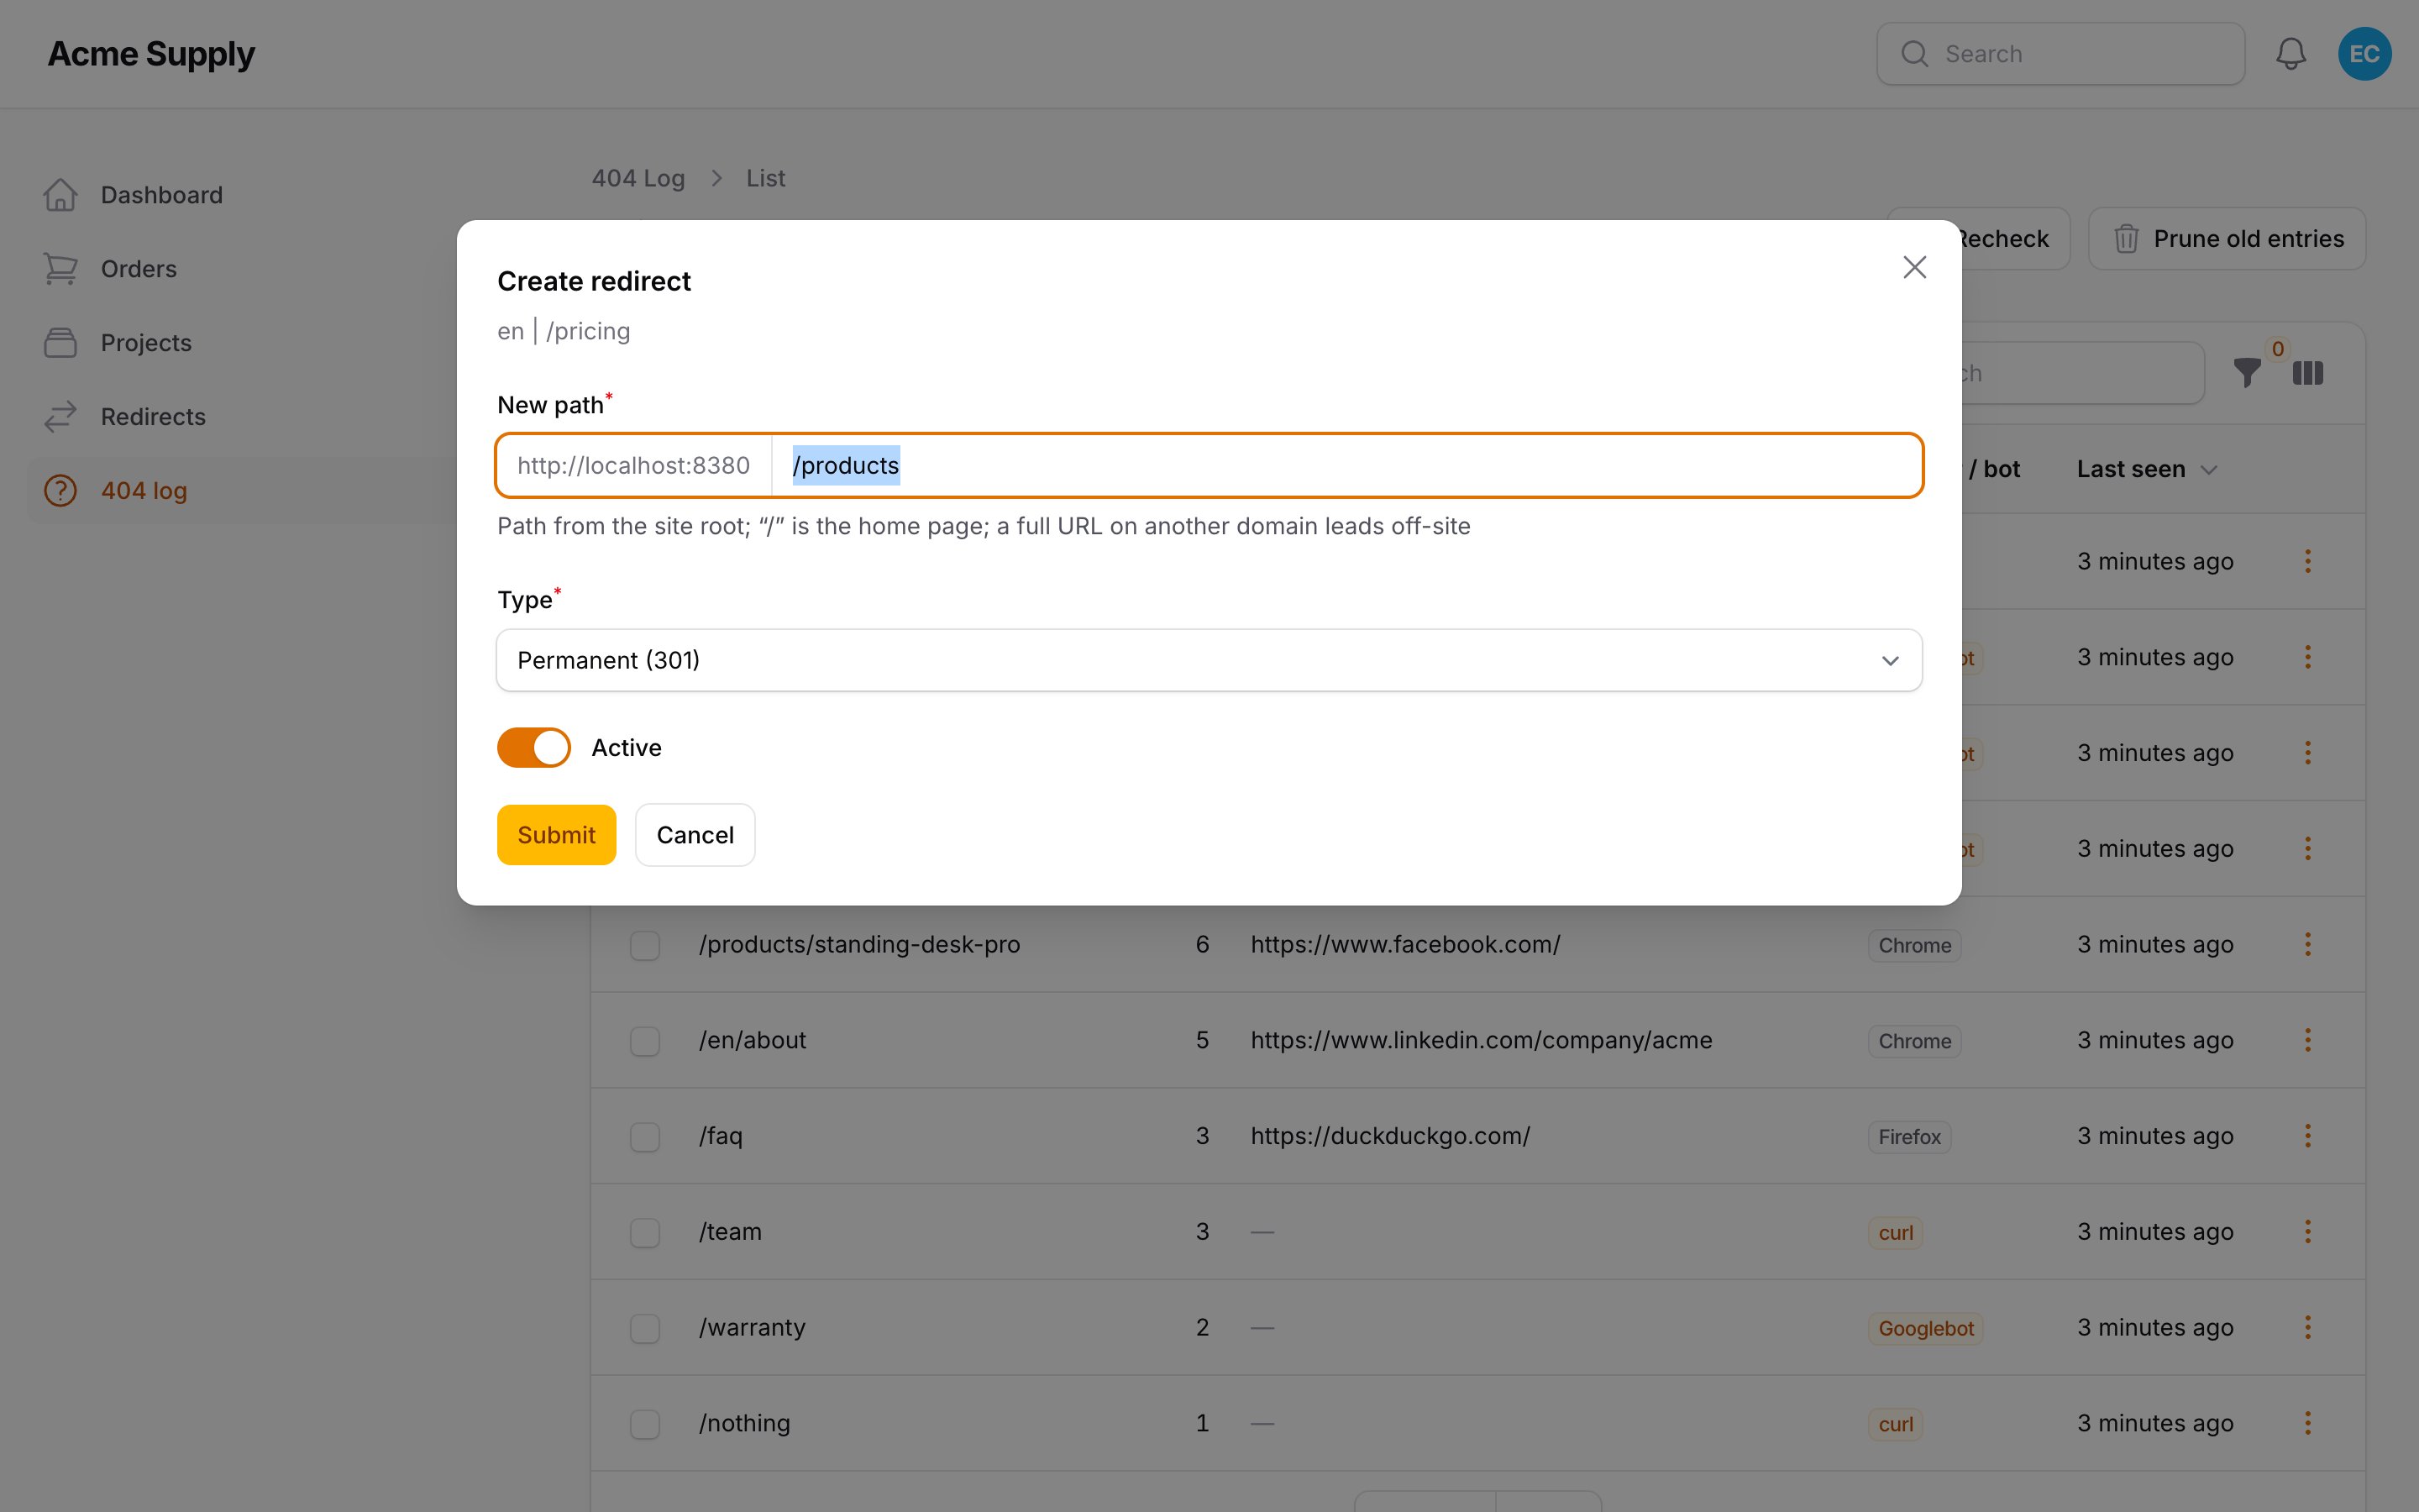The height and width of the screenshot is (1512, 2419).
Task: Select the /faq row checkbox
Action: (x=645, y=1137)
